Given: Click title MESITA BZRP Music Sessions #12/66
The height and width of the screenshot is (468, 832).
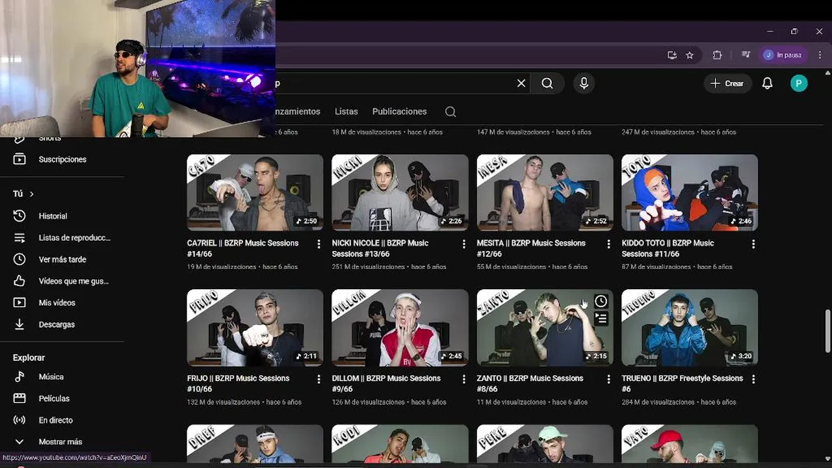Looking at the screenshot, I should tap(531, 248).
